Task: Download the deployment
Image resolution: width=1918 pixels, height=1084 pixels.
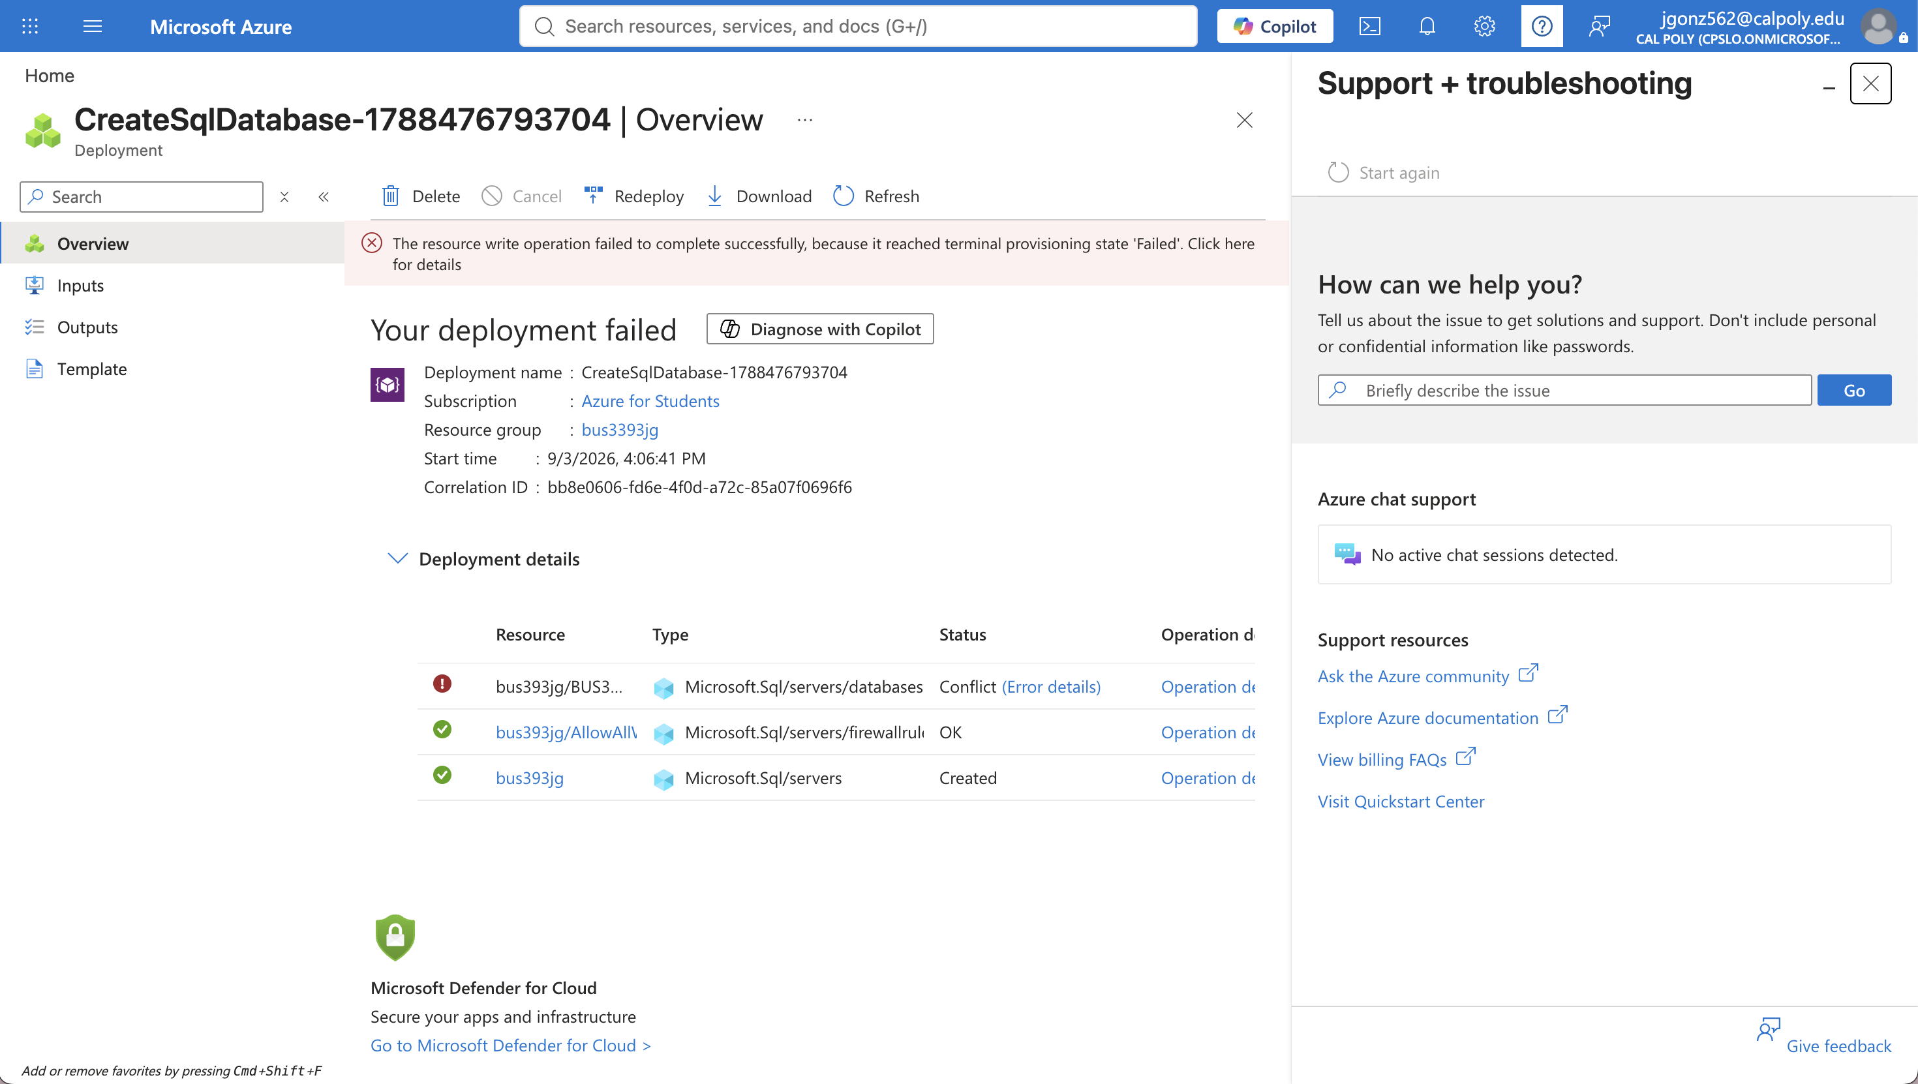Action: [x=759, y=196]
